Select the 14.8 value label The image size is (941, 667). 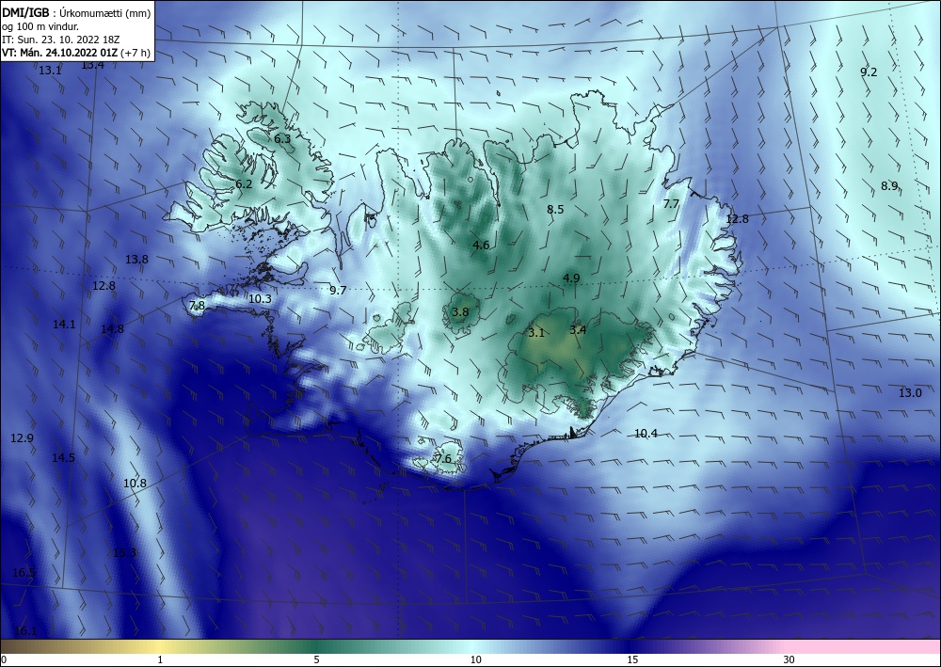[112, 328]
